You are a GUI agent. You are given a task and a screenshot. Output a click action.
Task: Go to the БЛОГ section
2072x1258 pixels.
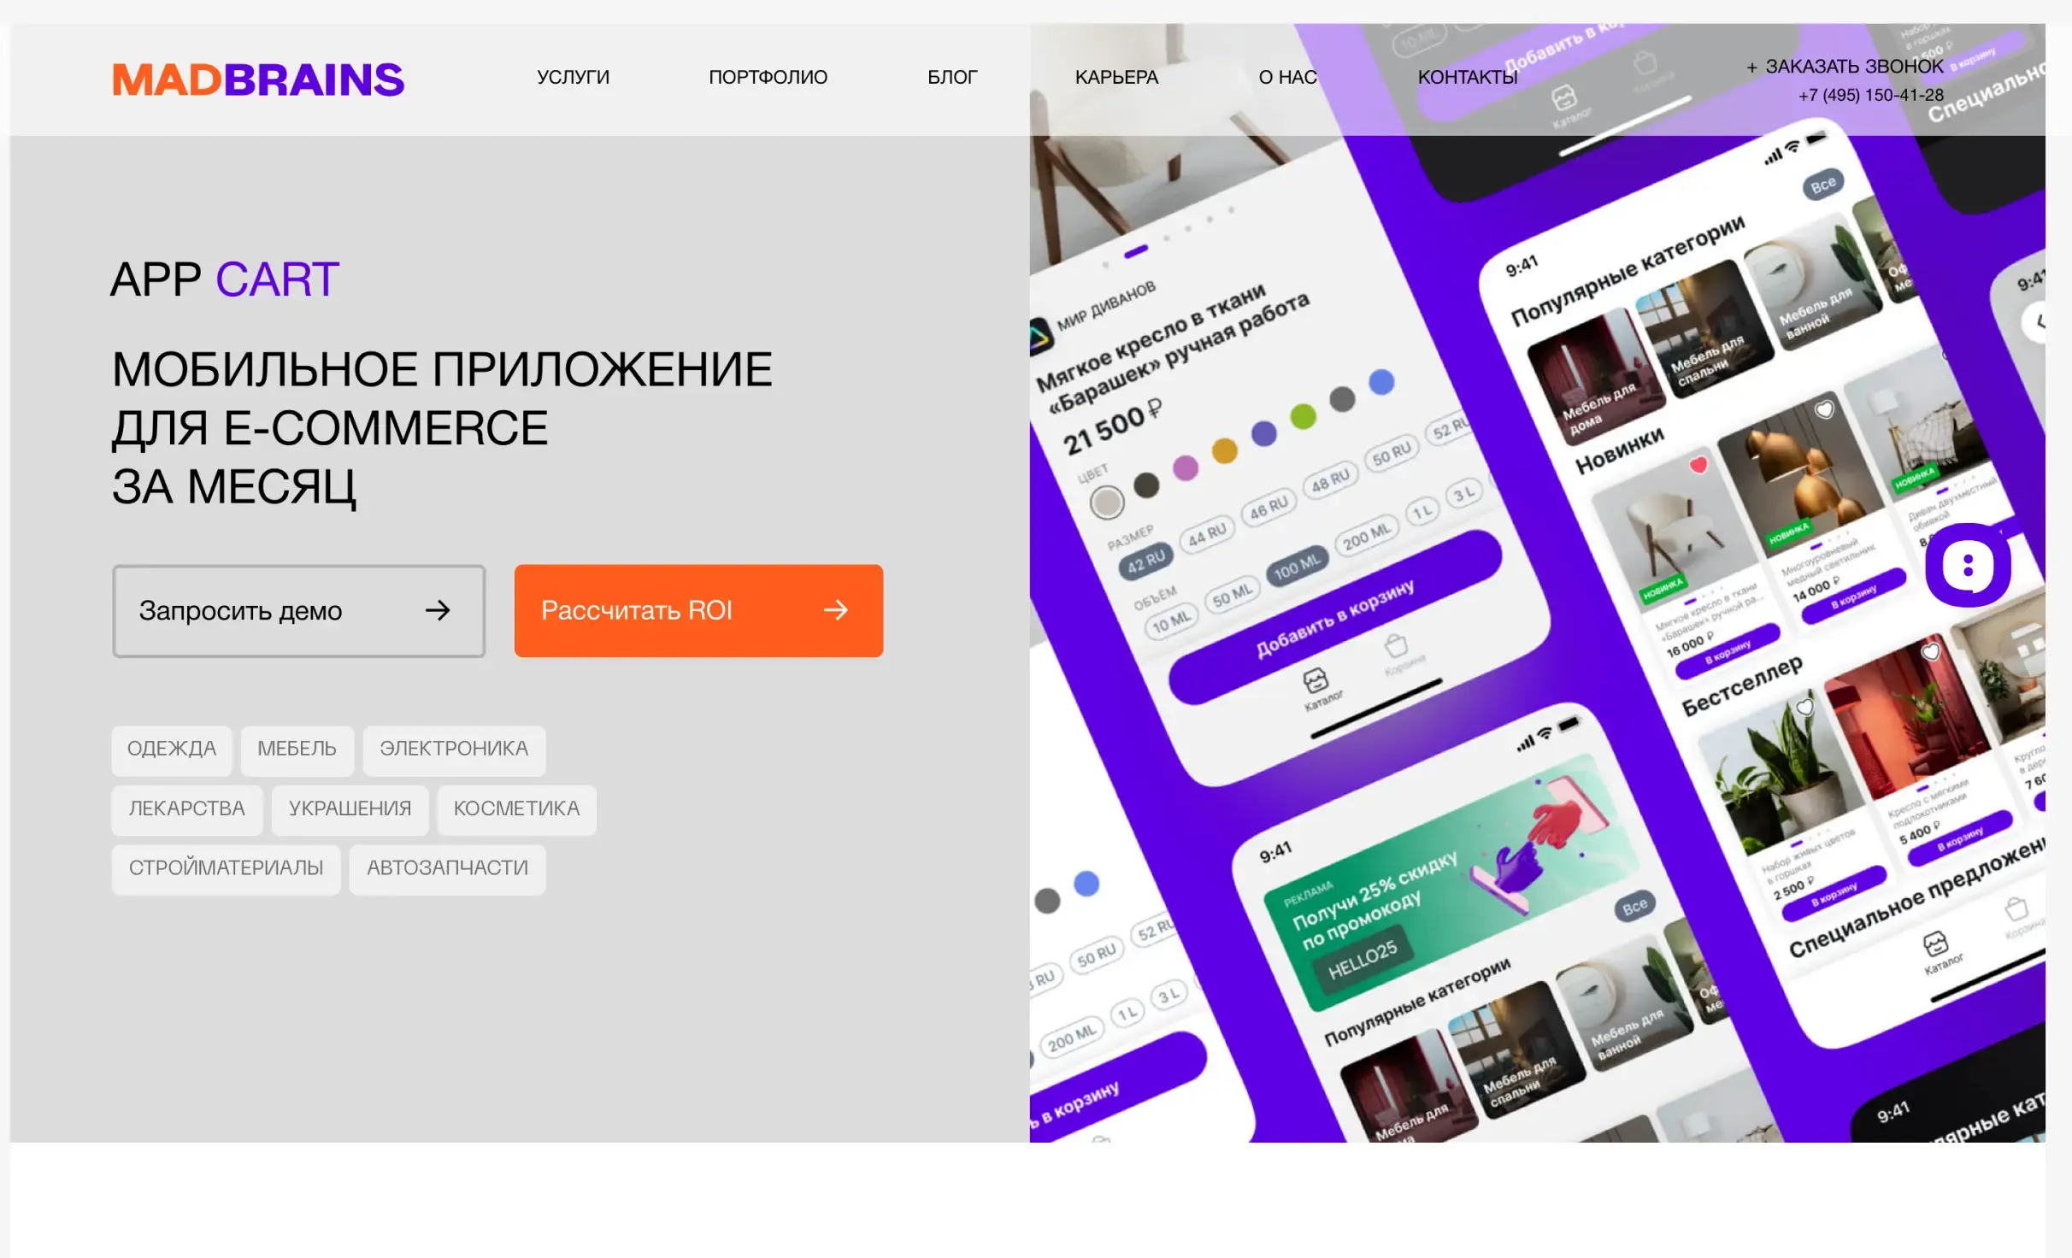(x=952, y=77)
